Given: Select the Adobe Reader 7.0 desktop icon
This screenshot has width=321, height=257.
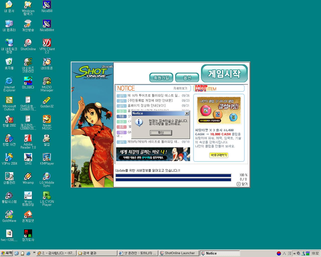Looking at the screenshot, I should click(x=28, y=142).
